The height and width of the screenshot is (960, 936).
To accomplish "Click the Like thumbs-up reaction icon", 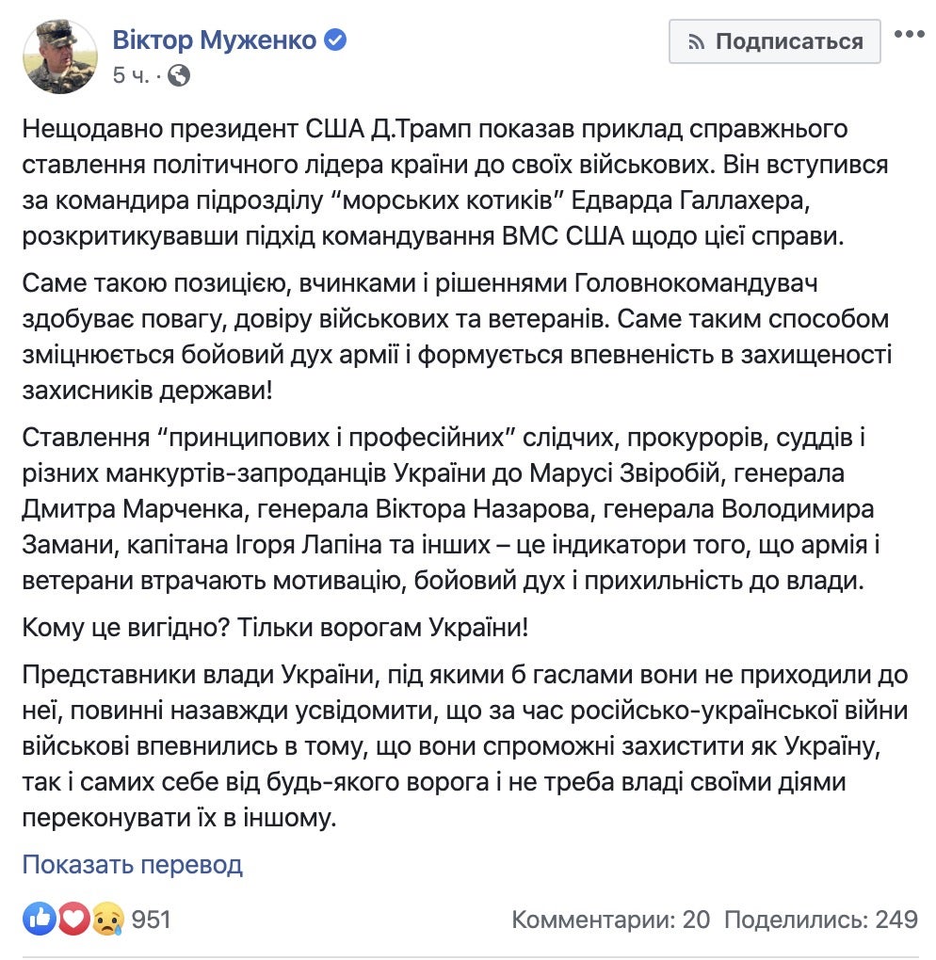I will (x=40, y=918).
